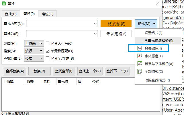Select the 替换(P) tab

click(x=29, y=14)
